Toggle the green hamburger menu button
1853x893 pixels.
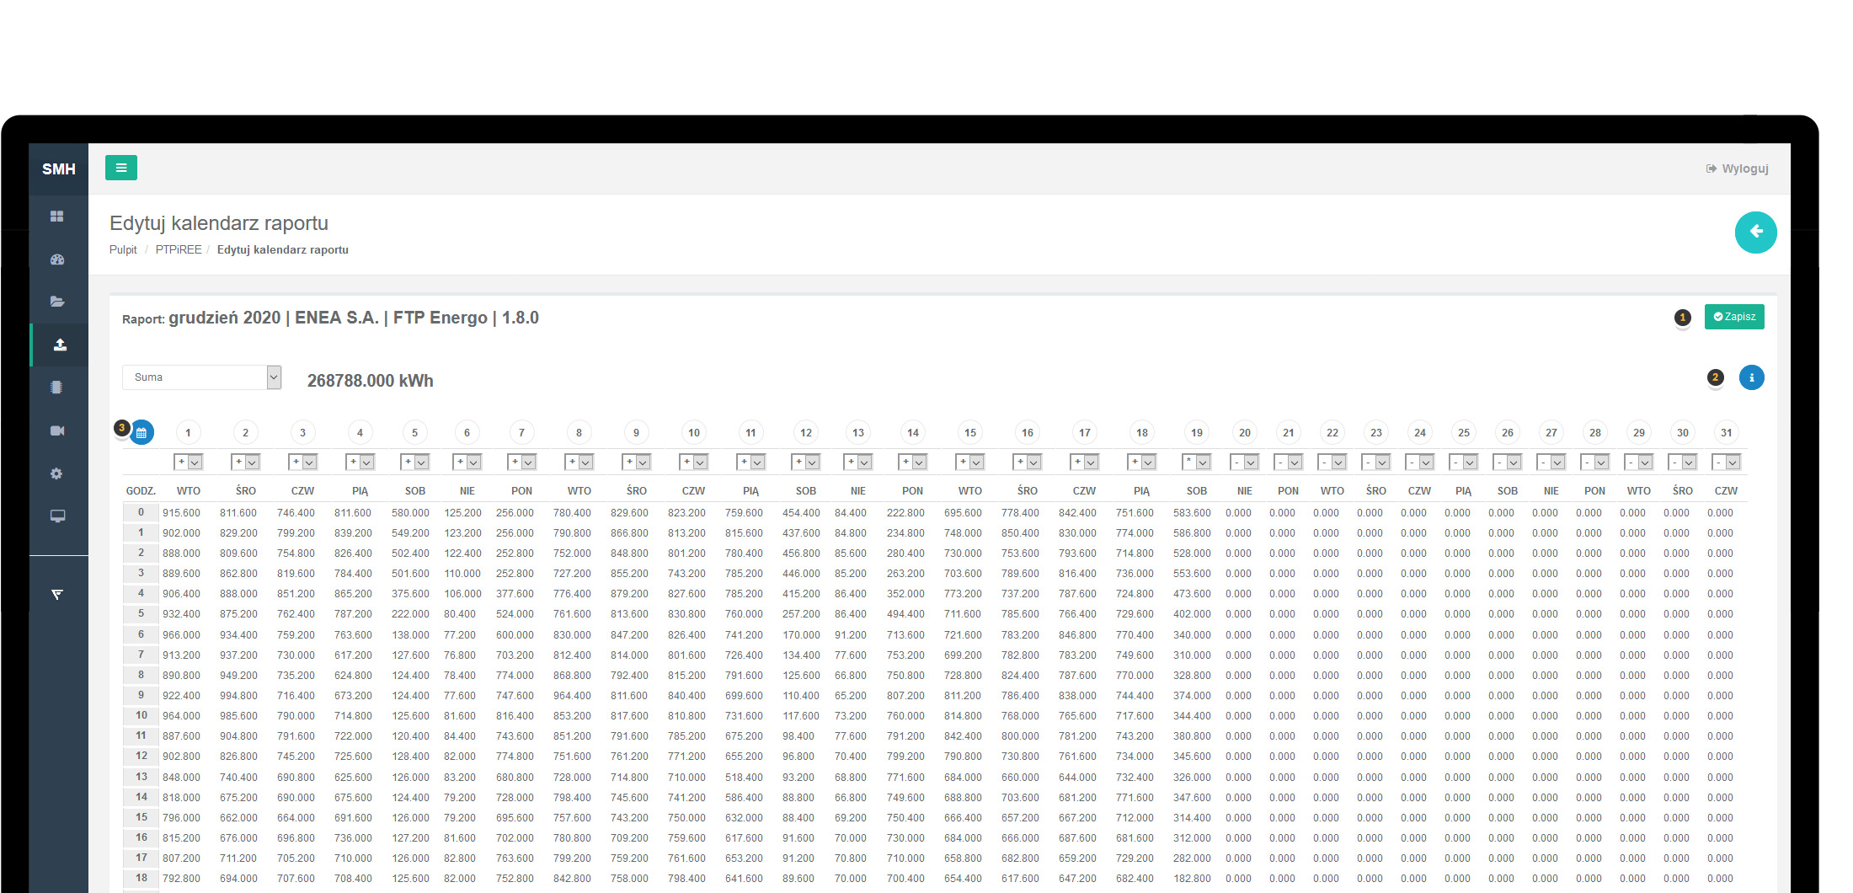tap(120, 168)
